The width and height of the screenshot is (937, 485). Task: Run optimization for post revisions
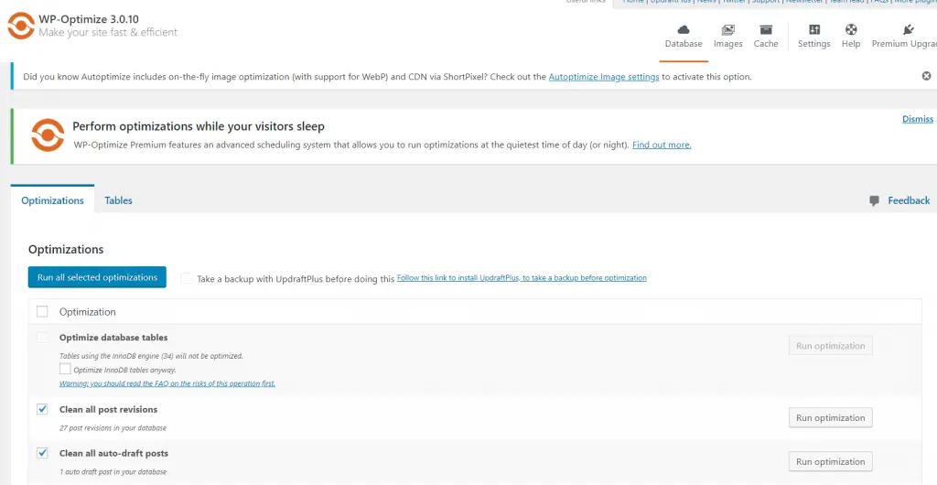[830, 417]
